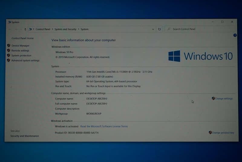Click the Product ID 00330-80000-00000-AA774
Image resolution: width=242 pixels, height=162 pixels.
[77, 133]
